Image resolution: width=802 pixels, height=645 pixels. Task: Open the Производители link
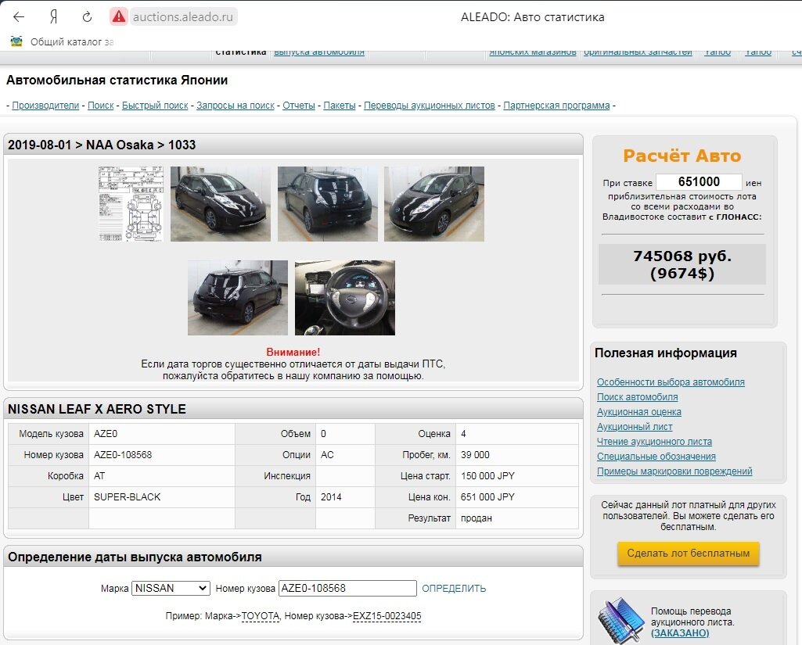coord(45,106)
